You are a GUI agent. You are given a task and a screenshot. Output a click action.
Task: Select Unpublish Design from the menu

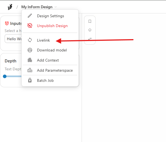pos(52,26)
